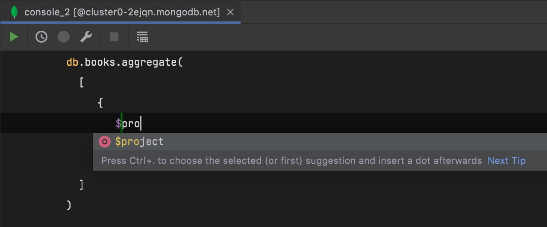
Task: Click the grey circle icon in the toolbar
Action: click(64, 37)
